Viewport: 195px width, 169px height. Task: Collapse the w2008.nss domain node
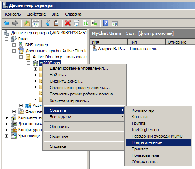(28, 63)
